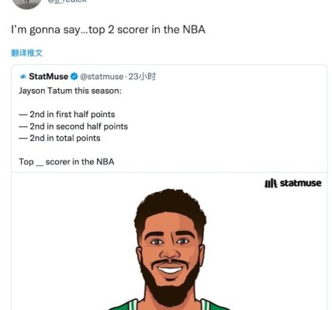Viewport: 332px width, 310px height.
Task: Click the '2nd in total points' line
Action: 60,138
